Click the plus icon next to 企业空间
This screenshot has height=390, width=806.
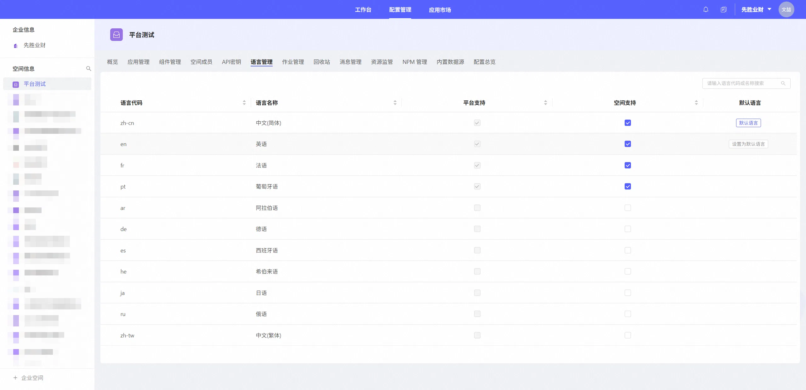tap(15, 377)
